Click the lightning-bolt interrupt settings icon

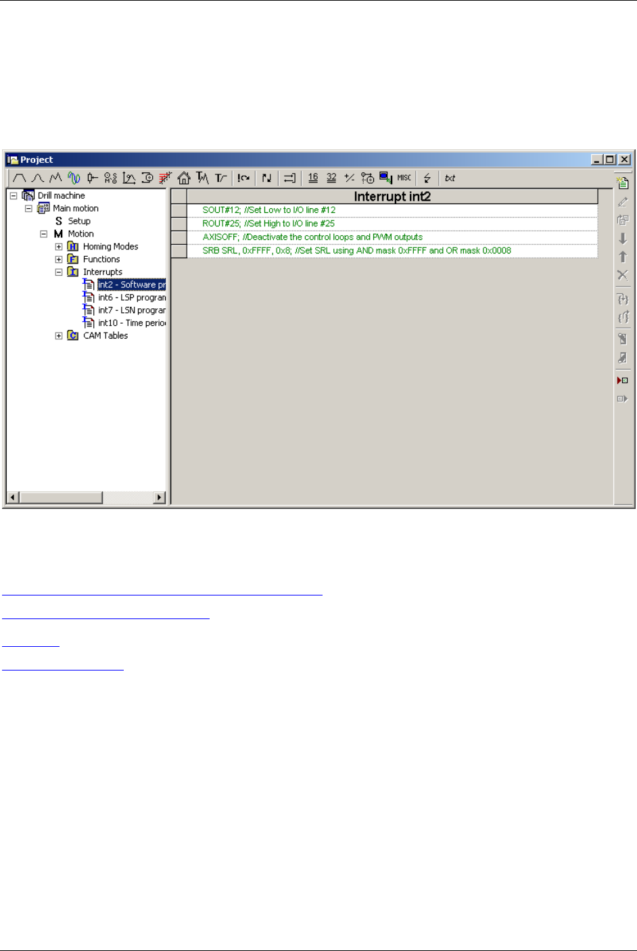(x=427, y=178)
